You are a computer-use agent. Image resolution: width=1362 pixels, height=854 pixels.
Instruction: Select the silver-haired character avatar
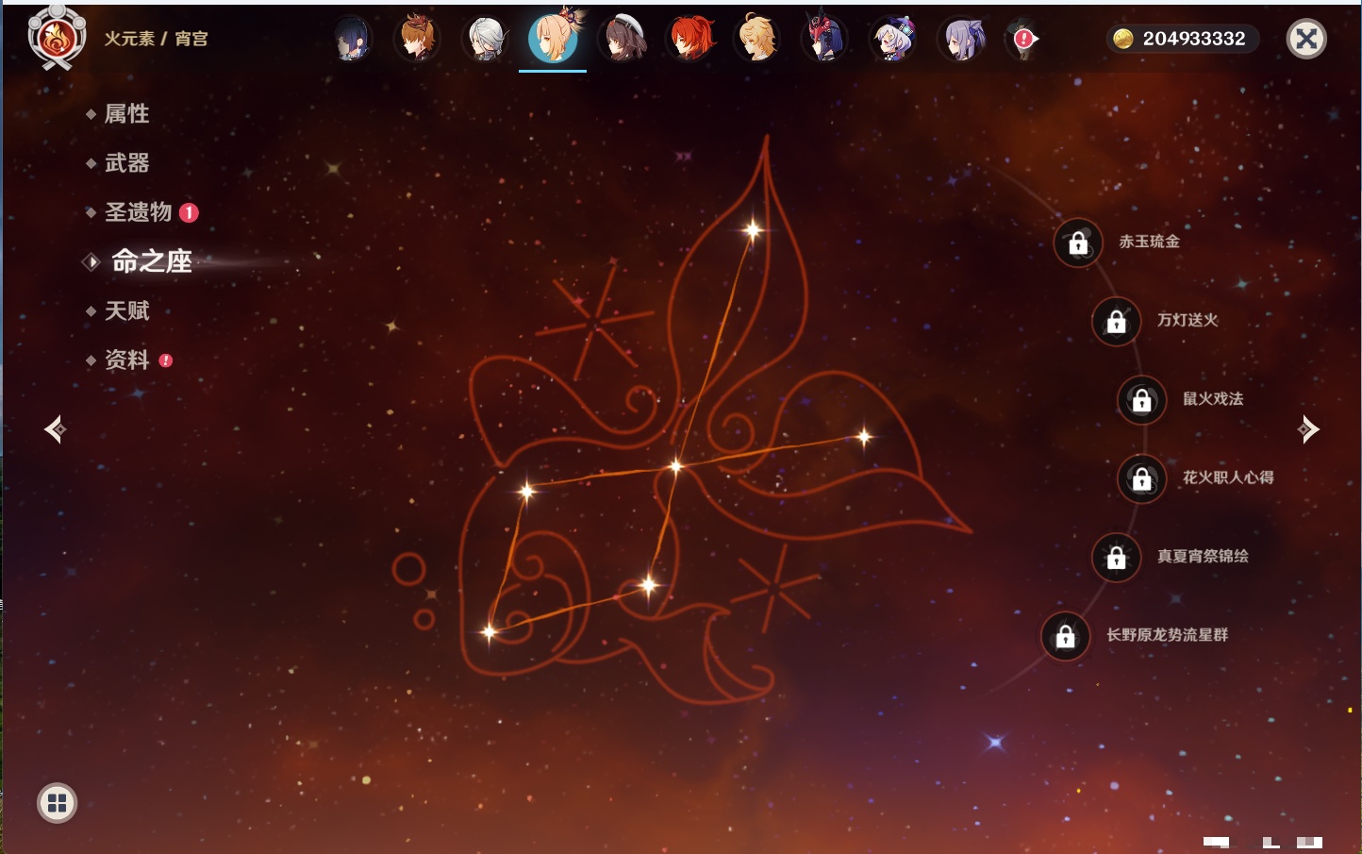486,40
